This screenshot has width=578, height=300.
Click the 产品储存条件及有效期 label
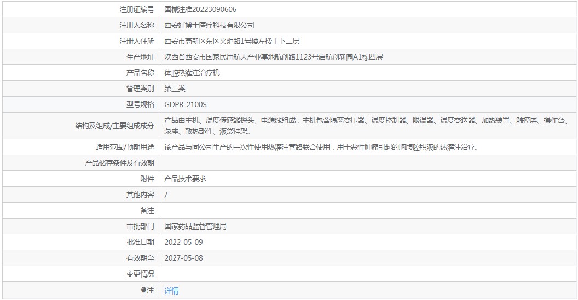click(x=119, y=163)
